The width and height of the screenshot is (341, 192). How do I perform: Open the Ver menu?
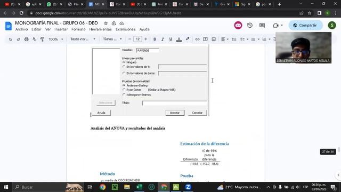(x=48, y=29)
